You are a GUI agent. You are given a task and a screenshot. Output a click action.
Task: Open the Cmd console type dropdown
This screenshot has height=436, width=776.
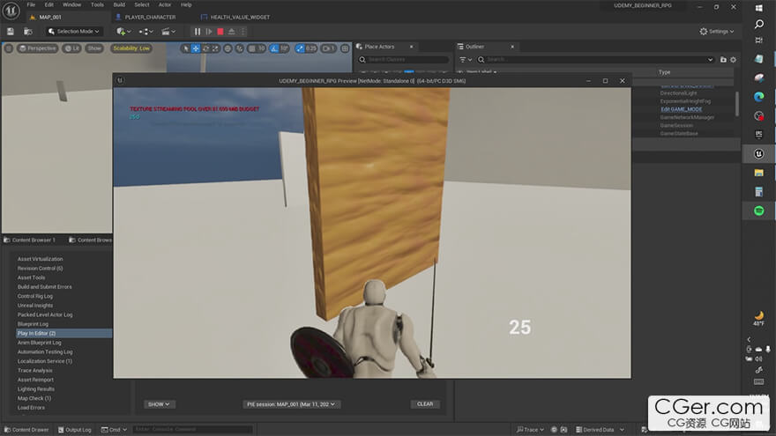[x=114, y=430]
